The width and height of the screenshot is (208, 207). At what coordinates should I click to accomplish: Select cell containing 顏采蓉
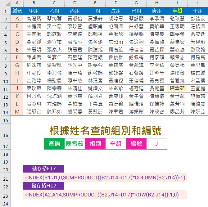[x=75, y=112]
